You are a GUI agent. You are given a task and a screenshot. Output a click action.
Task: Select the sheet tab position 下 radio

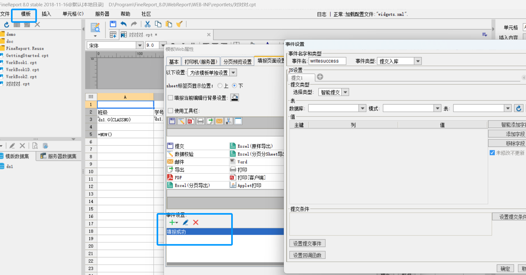coord(234,86)
